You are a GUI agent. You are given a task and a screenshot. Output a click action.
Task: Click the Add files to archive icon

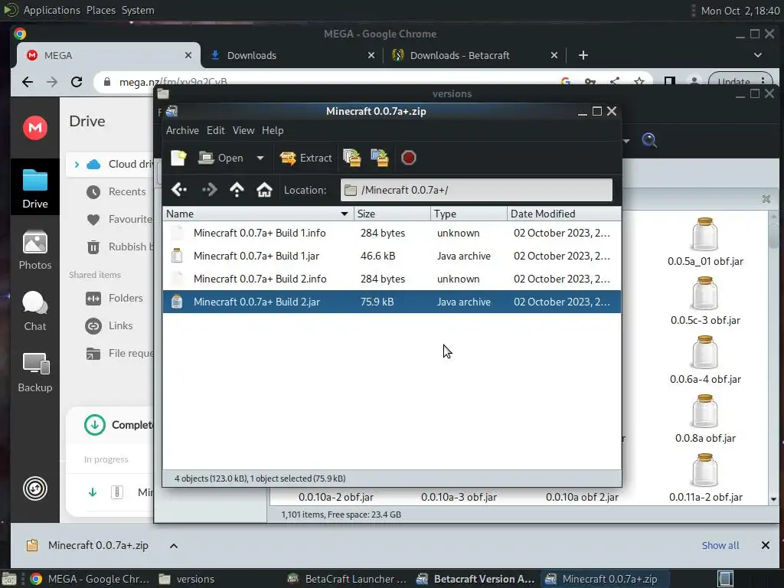tap(352, 158)
